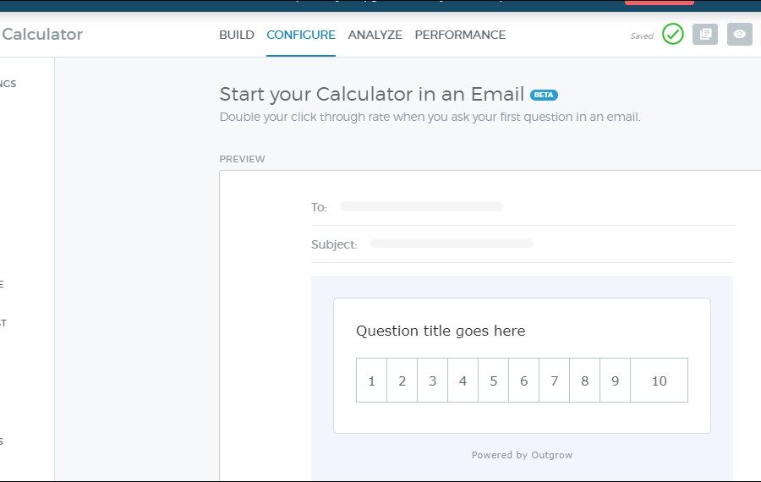
Task: Switch to the BUILD tab
Action: (237, 36)
